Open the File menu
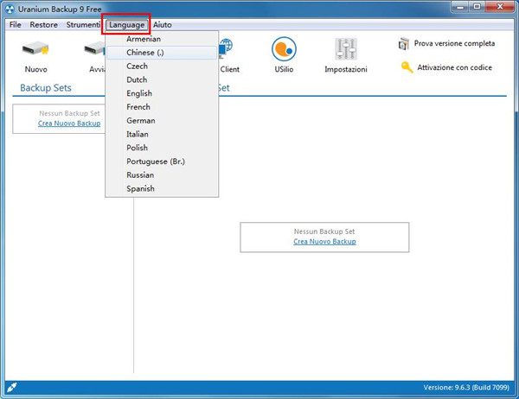The height and width of the screenshot is (399, 519). pyautogui.click(x=16, y=25)
